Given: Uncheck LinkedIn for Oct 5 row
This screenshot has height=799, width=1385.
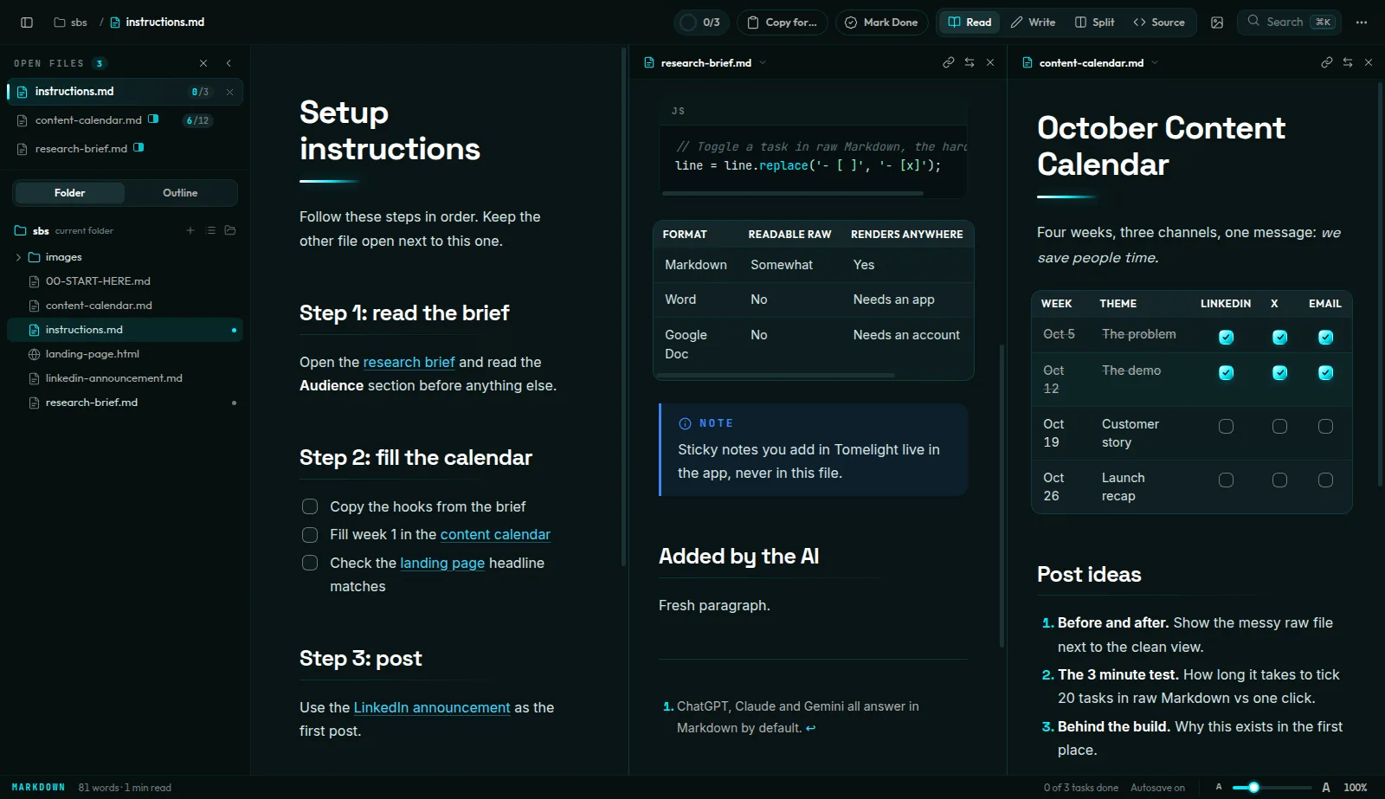Looking at the screenshot, I should pyautogui.click(x=1226, y=337).
